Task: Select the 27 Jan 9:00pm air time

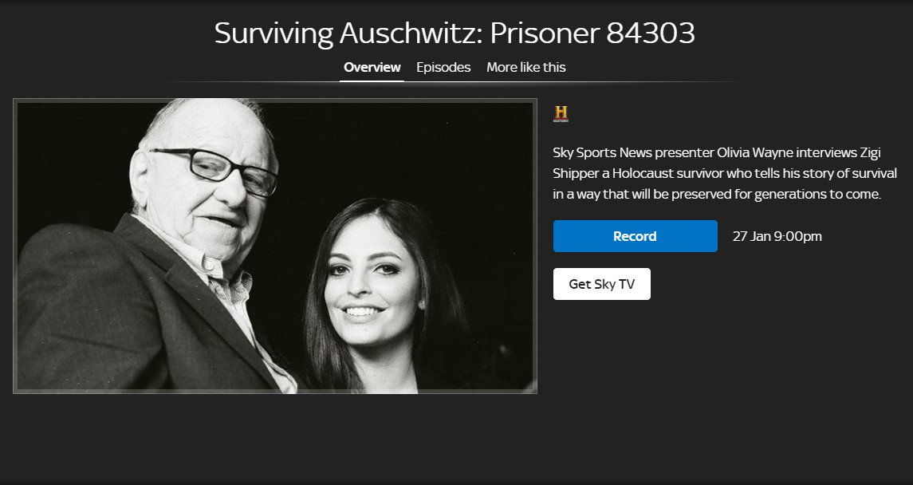Action: click(777, 236)
